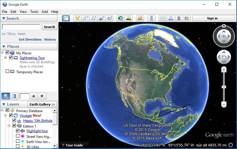Click the N north compass marker

224,26
